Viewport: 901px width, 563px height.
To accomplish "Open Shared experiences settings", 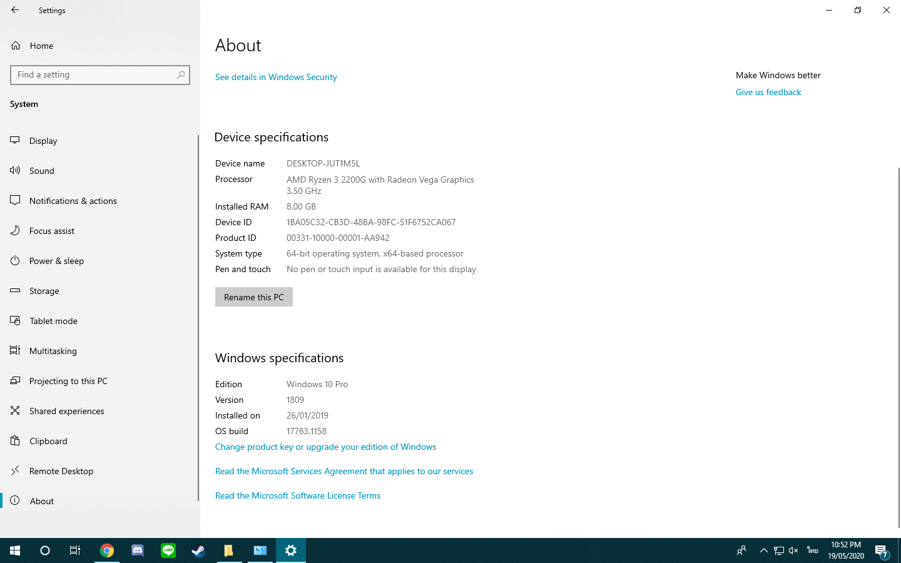I will [100, 411].
